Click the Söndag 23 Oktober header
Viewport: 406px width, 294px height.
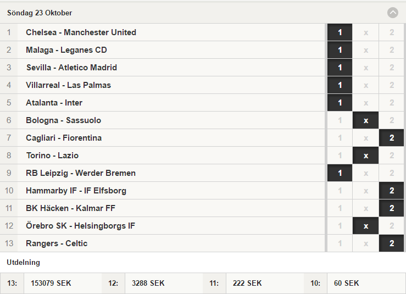click(203, 13)
